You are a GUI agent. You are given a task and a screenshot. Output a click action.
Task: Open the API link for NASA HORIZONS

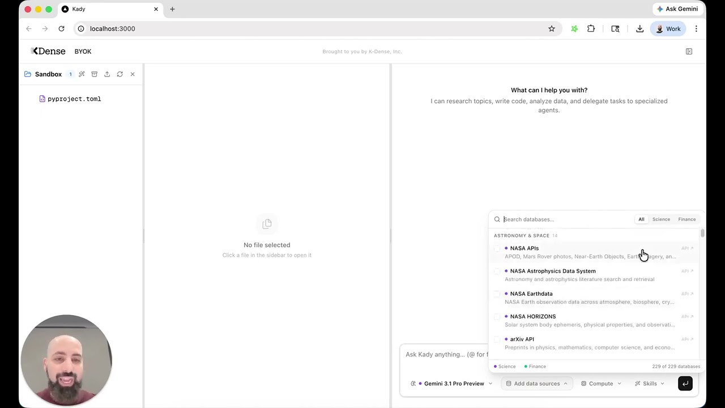[x=687, y=316]
